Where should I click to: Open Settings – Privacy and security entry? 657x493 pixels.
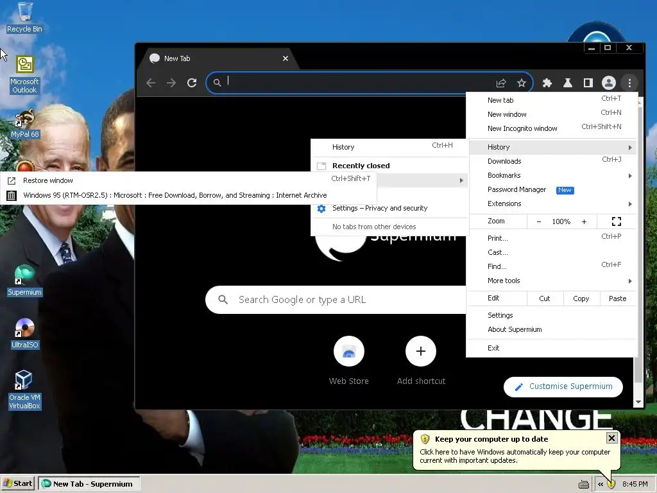pyautogui.click(x=389, y=208)
